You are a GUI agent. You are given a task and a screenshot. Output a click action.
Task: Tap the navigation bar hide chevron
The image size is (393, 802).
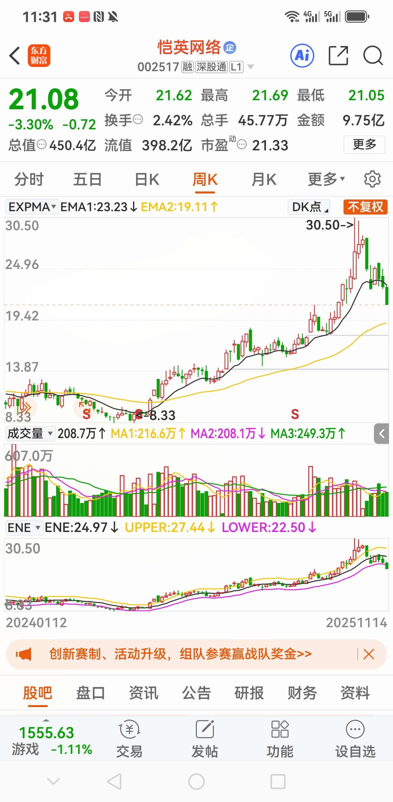tap(53, 781)
